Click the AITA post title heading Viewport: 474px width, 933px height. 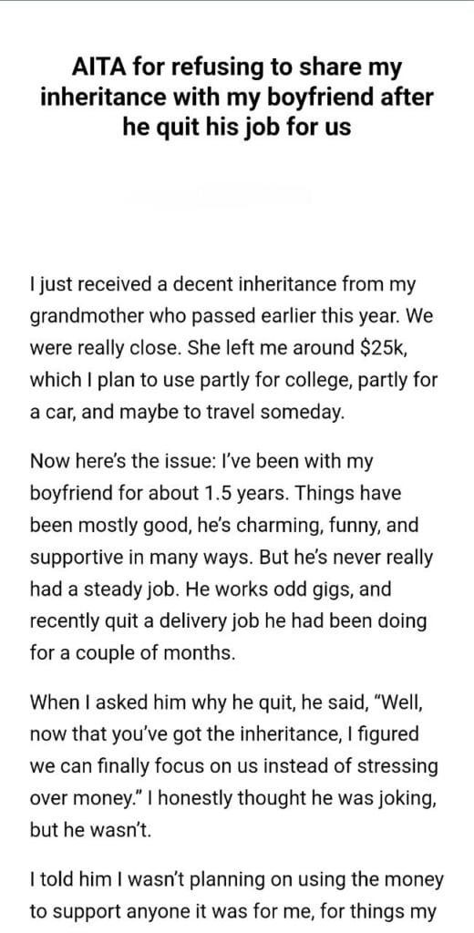(x=237, y=97)
